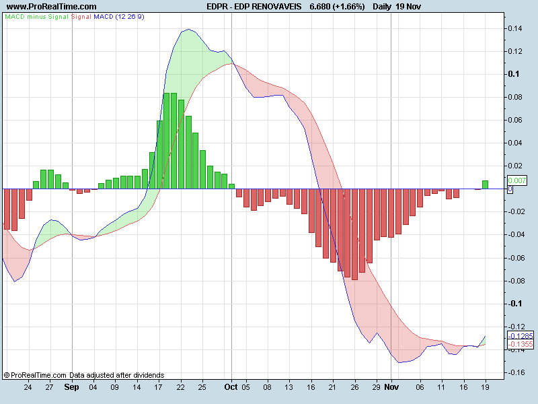The width and height of the screenshot is (538, 404).
Task: Click the -0.16 y-axis label
Action: click(x=516, y=372)
